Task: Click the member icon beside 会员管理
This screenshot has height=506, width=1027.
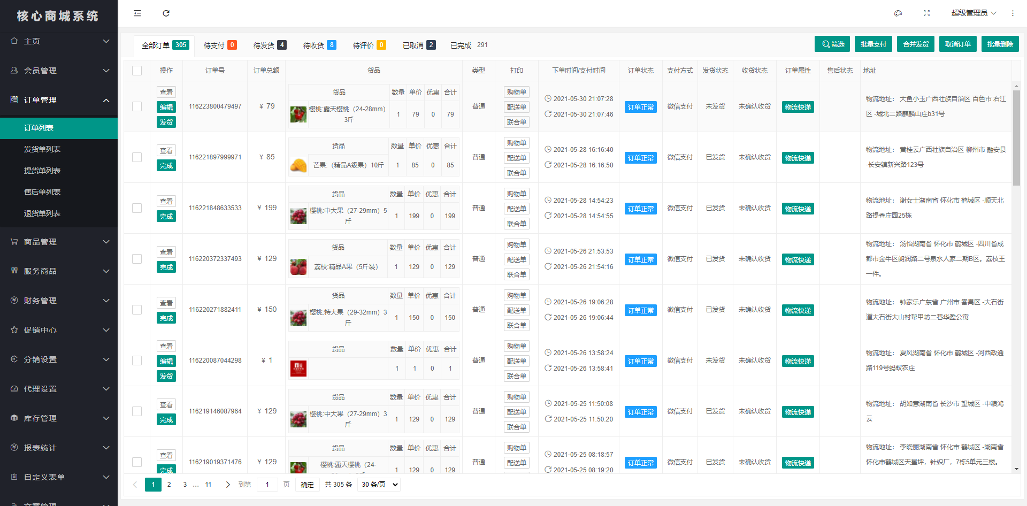Action: coord(14,70)
